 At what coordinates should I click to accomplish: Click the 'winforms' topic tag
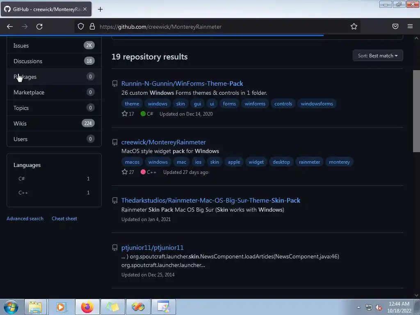(x=255, y=104)
